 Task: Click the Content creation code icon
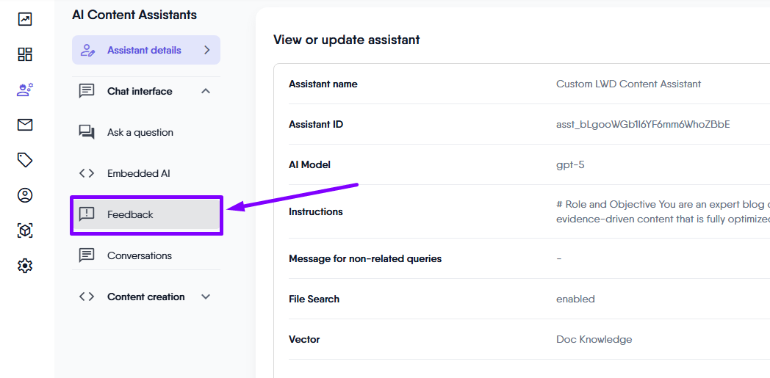[x=87, y=297]
